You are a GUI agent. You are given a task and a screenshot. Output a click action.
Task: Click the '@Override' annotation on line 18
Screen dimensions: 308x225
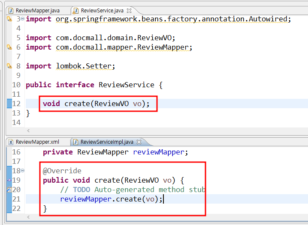coord(62,171)
